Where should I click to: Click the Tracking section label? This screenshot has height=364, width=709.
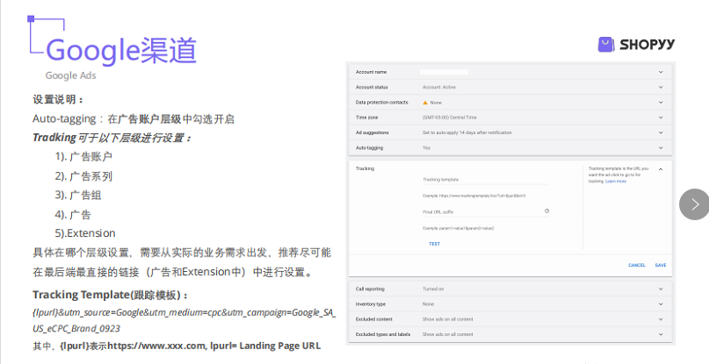tap(365, 168)
